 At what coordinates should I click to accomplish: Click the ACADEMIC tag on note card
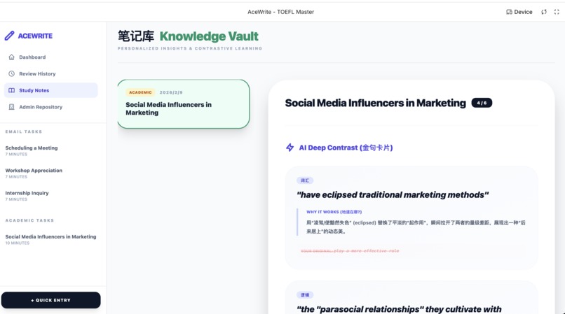(140, 92)
